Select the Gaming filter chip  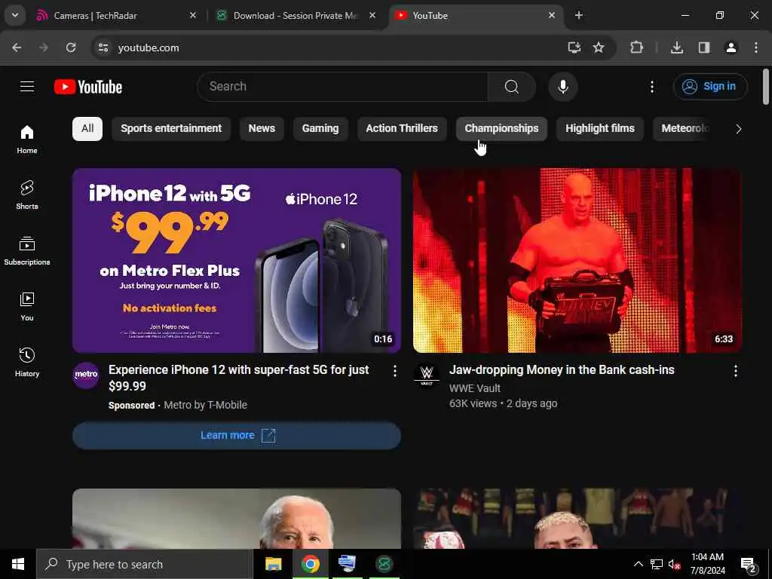click(320, 128)
